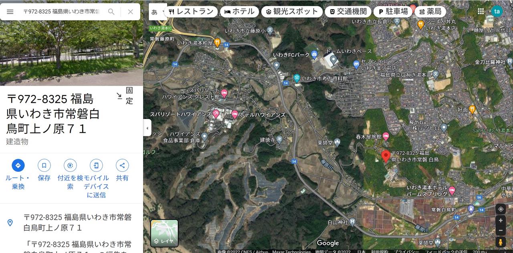Screen dimensions: 513x253
Task: Select the (株)テツヒロ marker
Action: tap(444, 128)
